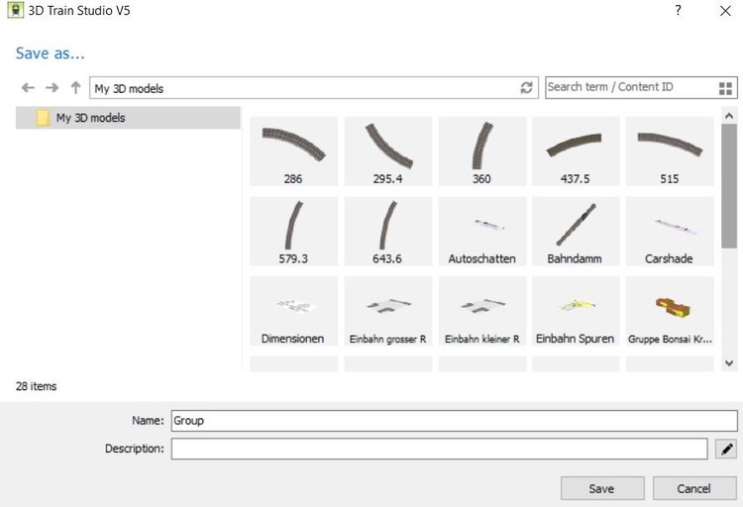Click the vertical scrollbar thumb

[729, 186]
